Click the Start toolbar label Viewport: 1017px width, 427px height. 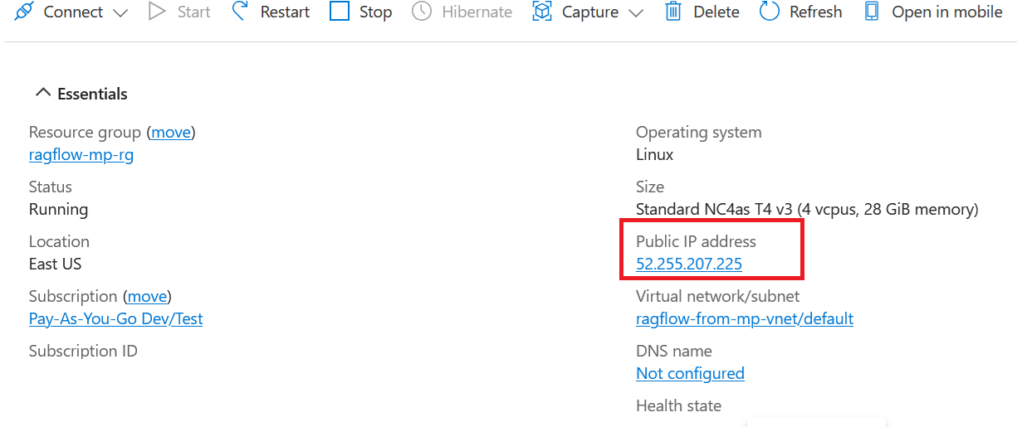tap(193, 12)
